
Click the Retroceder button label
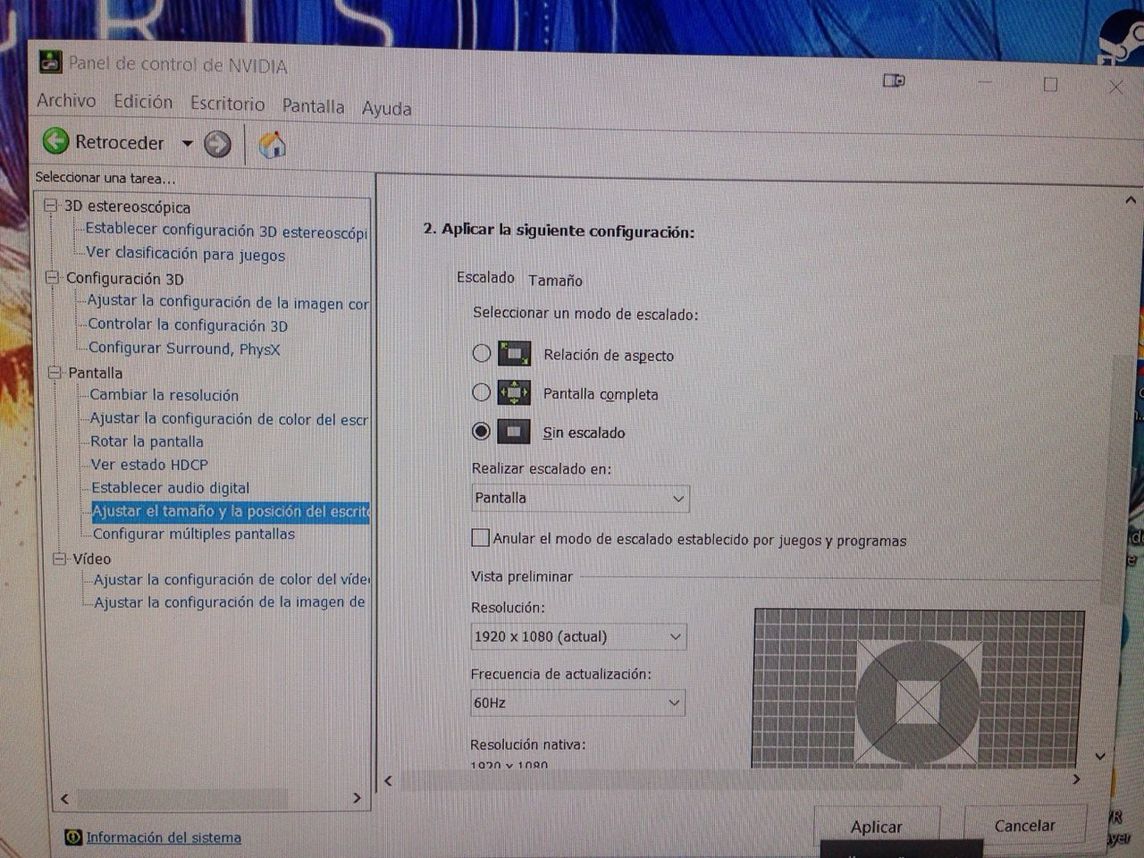tap(120, 142)
